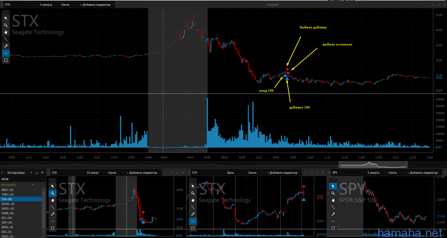Select WDC~US in the quotes list
The width and height of the screenshot is (447, 238).
coord(21,190)
